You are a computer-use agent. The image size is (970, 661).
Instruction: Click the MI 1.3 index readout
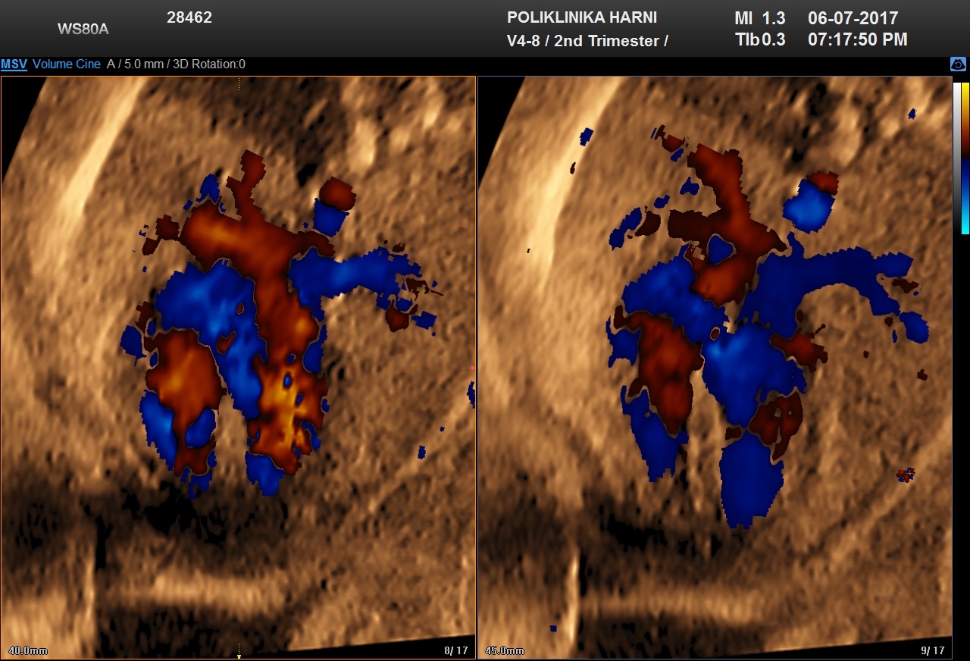click(760, 18)
